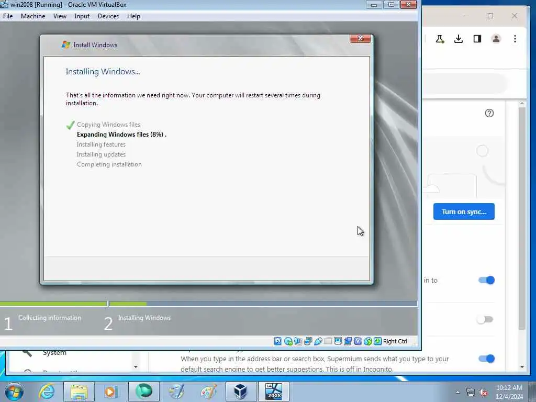Open the browser downloads icon
536x402 pixels.
pyautogui.click(x=459, y=39)
